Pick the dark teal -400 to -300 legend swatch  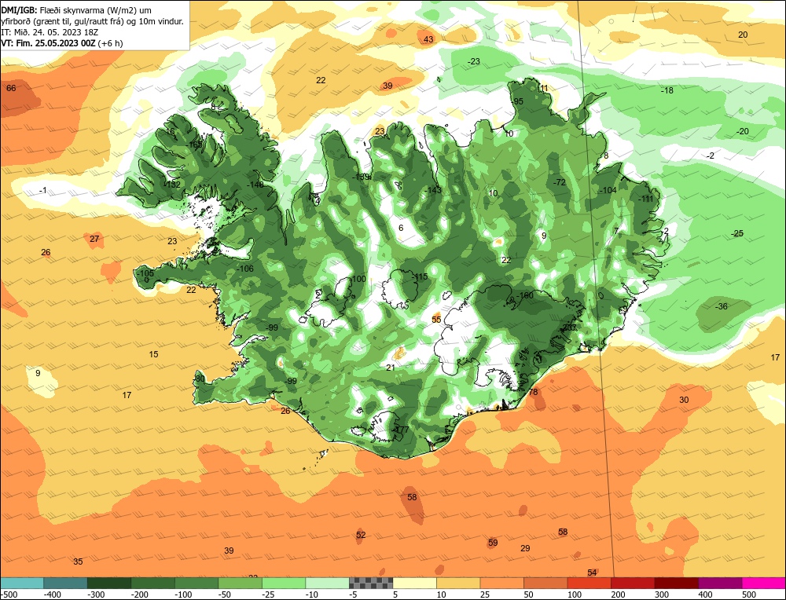tap(66, 583)
